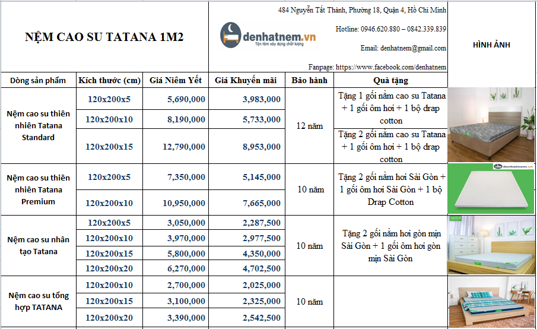
Task: Select the 3,390,000 list price cell
Action: (176, 318)
